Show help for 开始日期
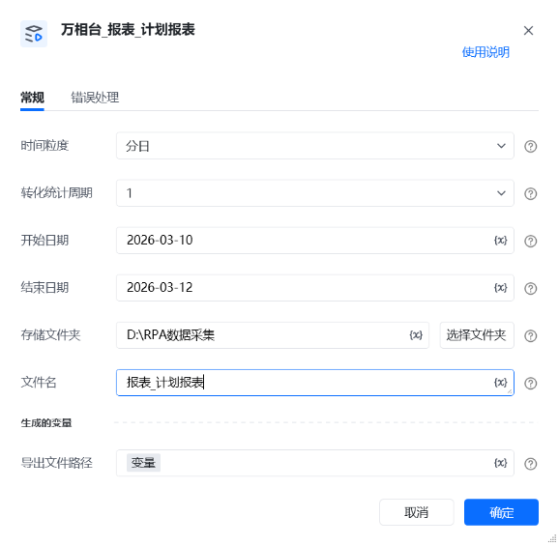 coord(530,242)
